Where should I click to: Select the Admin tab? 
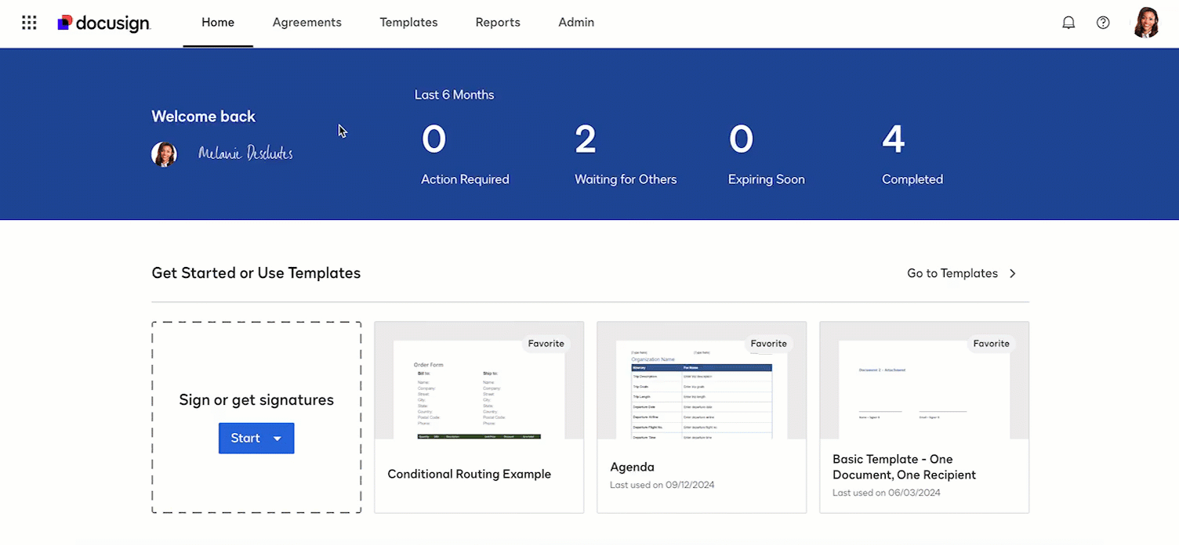[x=576, y=23]
